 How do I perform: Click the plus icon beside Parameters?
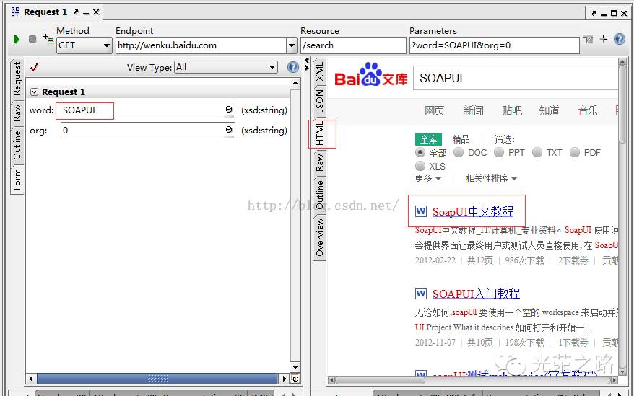coord(604,39)
